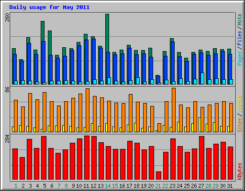Click day label "5" on the x-axis
The width and height of the screenshot is (245, 191).
45,186
